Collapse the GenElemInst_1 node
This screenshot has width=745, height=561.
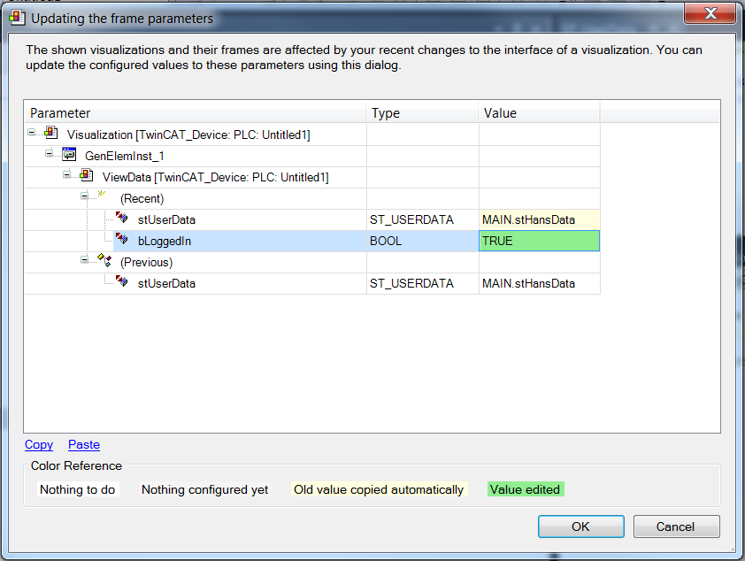click(49, 153)
